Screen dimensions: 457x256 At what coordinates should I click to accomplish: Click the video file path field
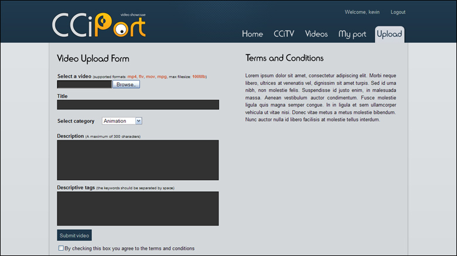point(84,84)
